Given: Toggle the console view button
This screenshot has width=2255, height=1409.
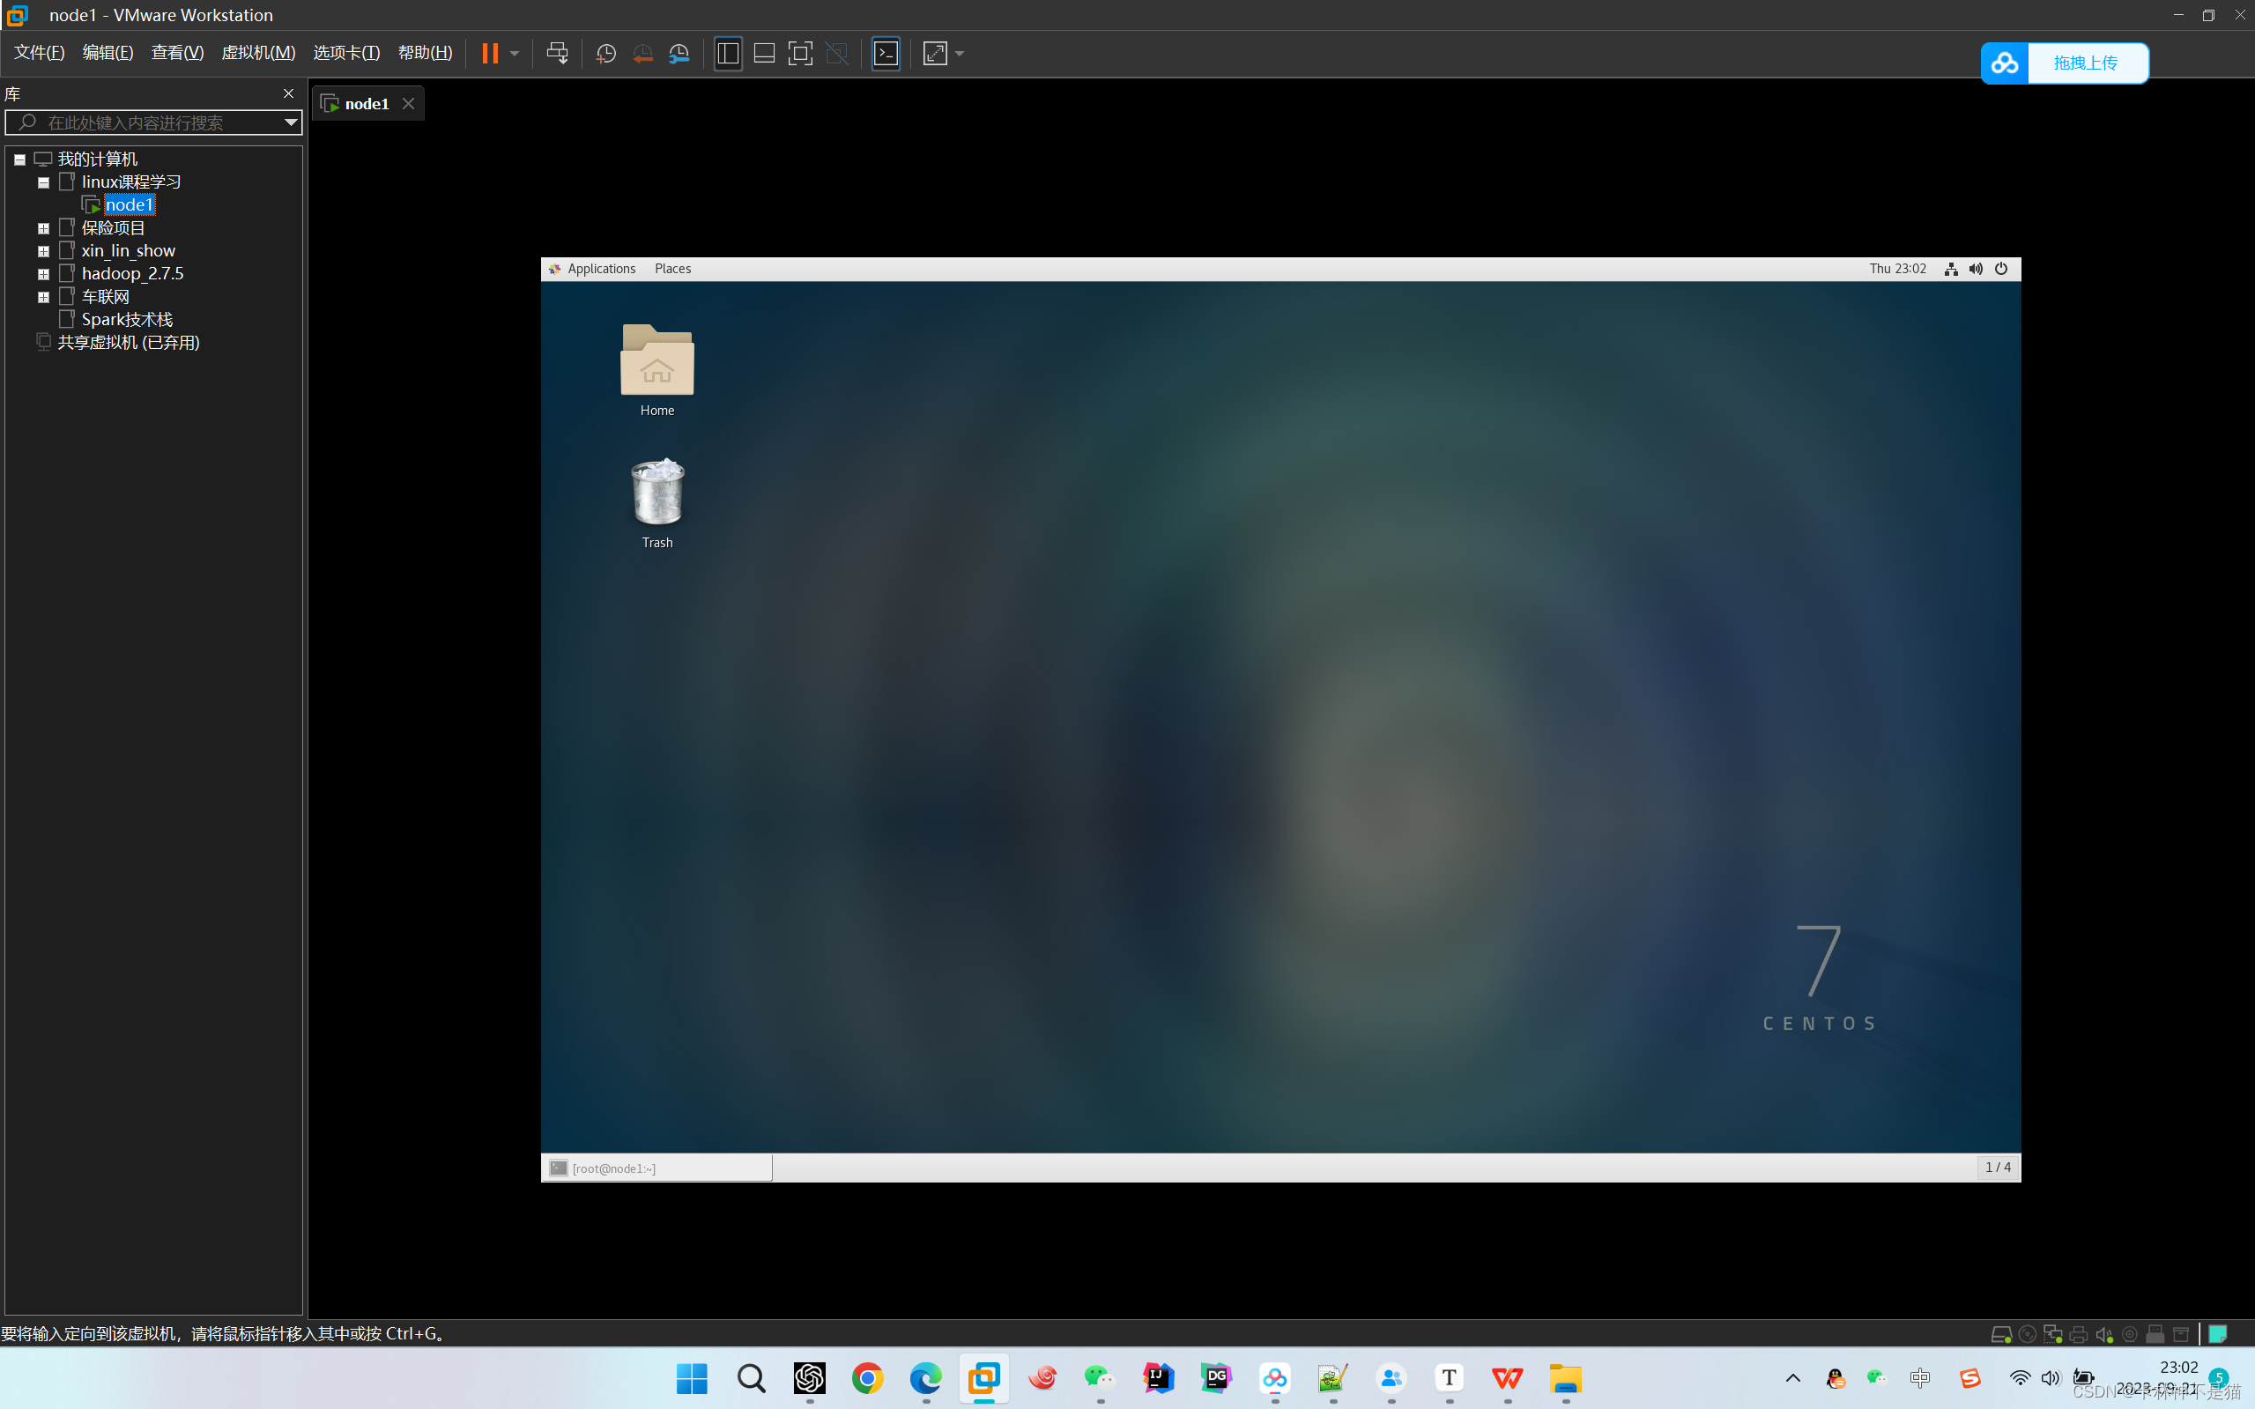Looking at the screenshot, I should [x=886, y=53].
